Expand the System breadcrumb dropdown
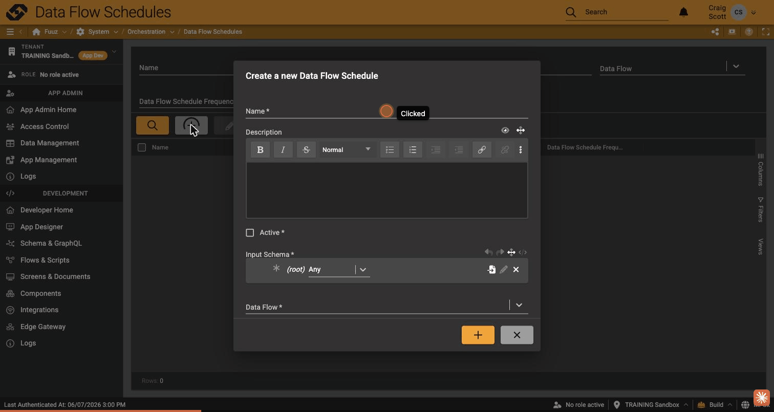Screen dimensions: 774x412 (x=116, y=32)
